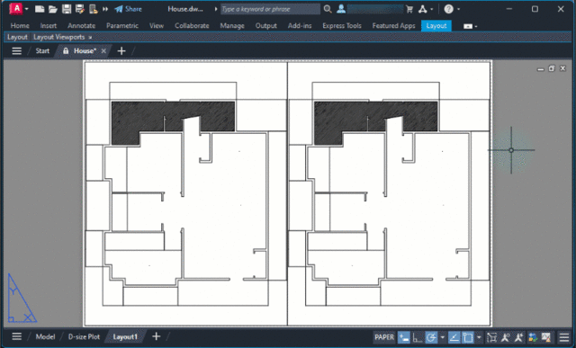This screenshot has height=348, width=576.
Task: Open the ribbon display options dropdown arrow
Action: 476,26
